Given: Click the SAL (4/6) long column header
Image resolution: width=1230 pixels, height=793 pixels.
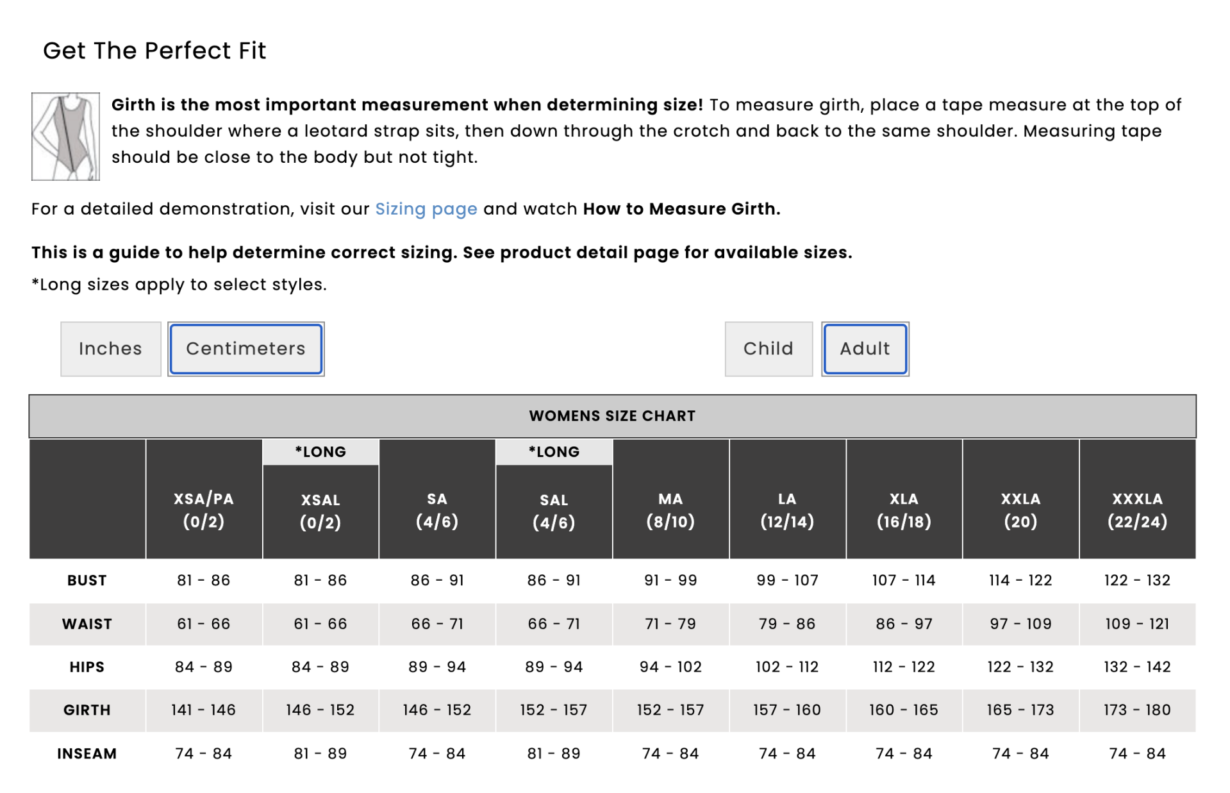Looking at the screenshot, I should pos(554,511).
